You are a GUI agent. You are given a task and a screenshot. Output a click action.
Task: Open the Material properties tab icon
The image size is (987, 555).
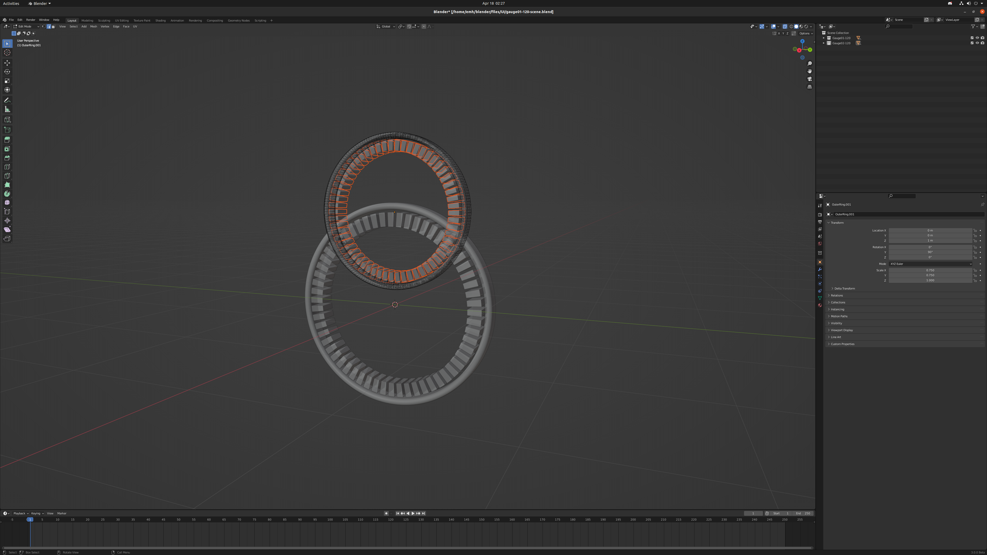[x=820, y=305]
